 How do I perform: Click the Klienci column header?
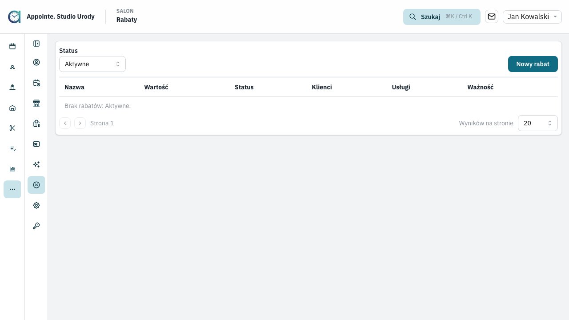(x=322, y=87)
